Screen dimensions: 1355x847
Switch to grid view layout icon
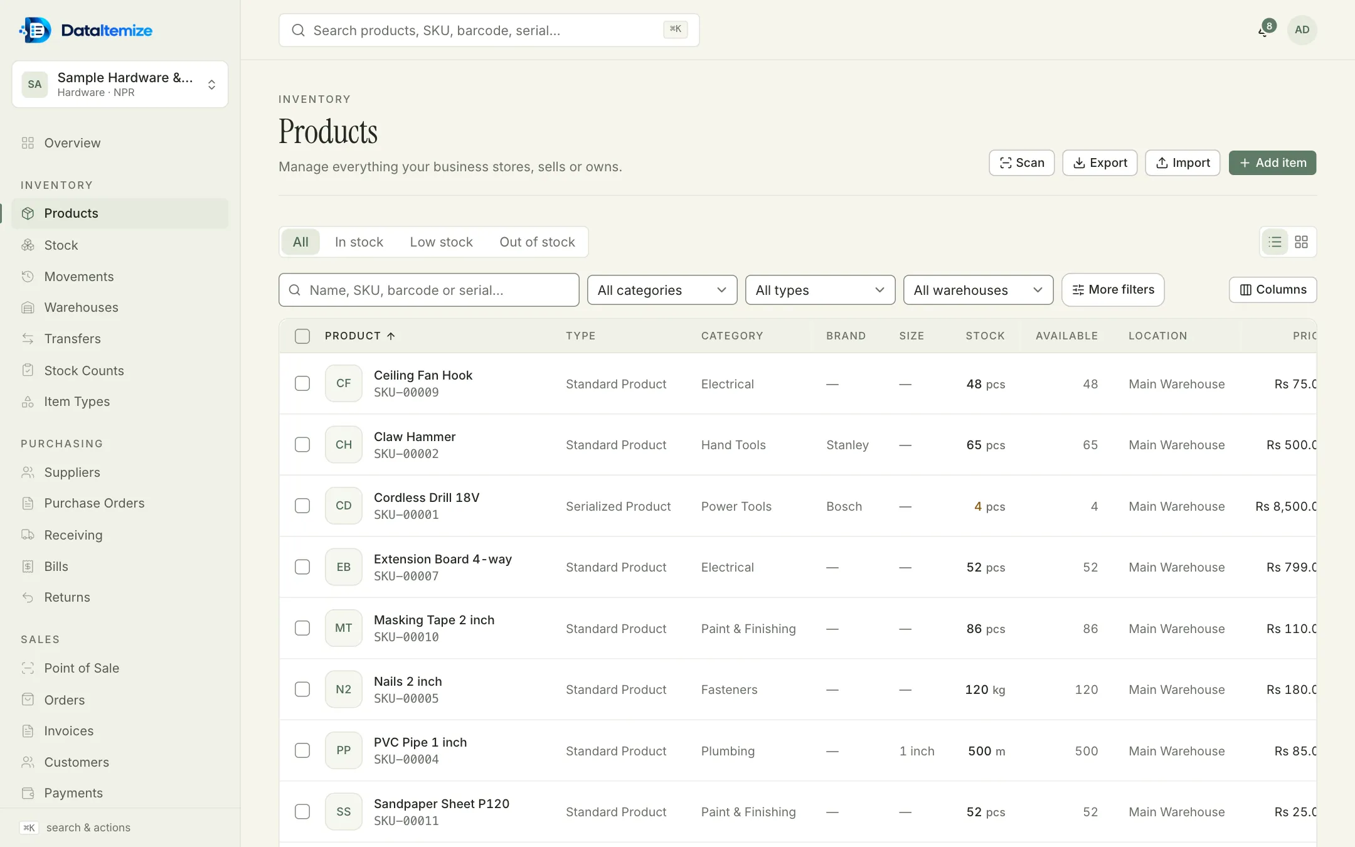tap(1301, 242)
